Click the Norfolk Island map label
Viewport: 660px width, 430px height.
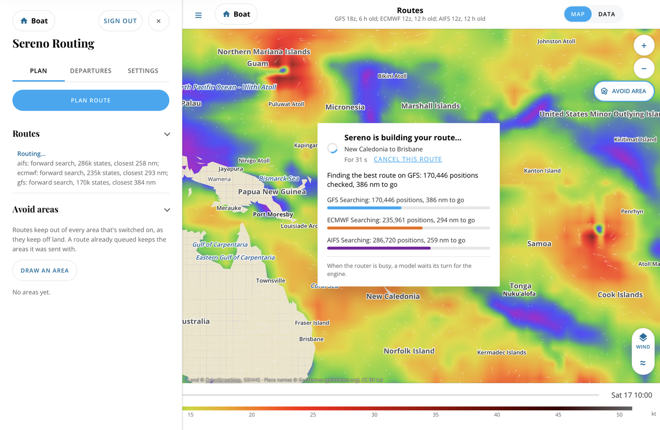409,351
